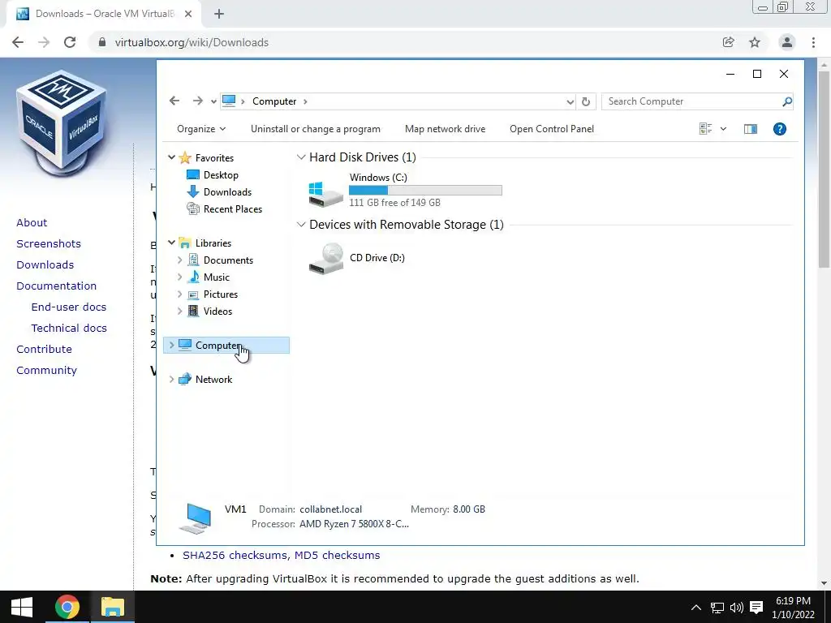
Task: Select the CD Drive (D:) icon
Action: coord(325,259)
